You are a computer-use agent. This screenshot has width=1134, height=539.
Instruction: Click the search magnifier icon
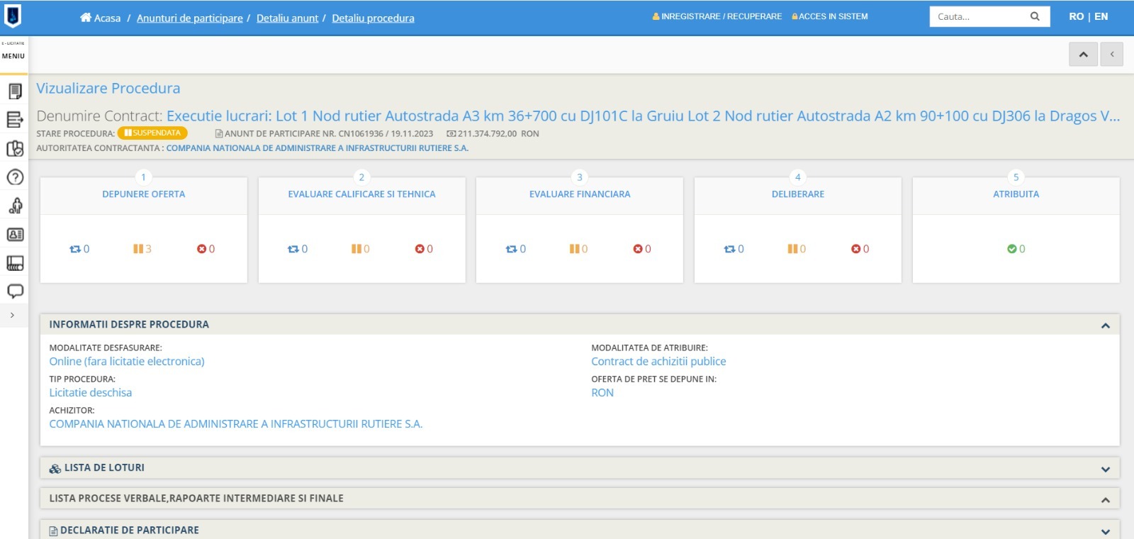[1035, 16]
